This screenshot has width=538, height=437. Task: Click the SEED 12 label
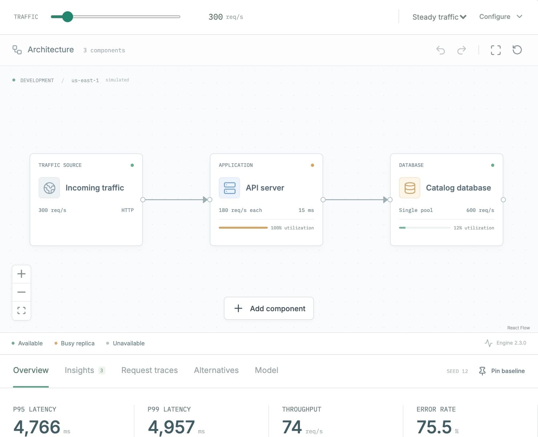coord(457,371)
